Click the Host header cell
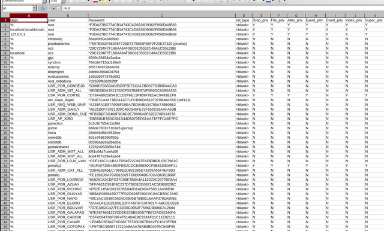The height and width of the screenshot is (231, 384). click(29, 20)
